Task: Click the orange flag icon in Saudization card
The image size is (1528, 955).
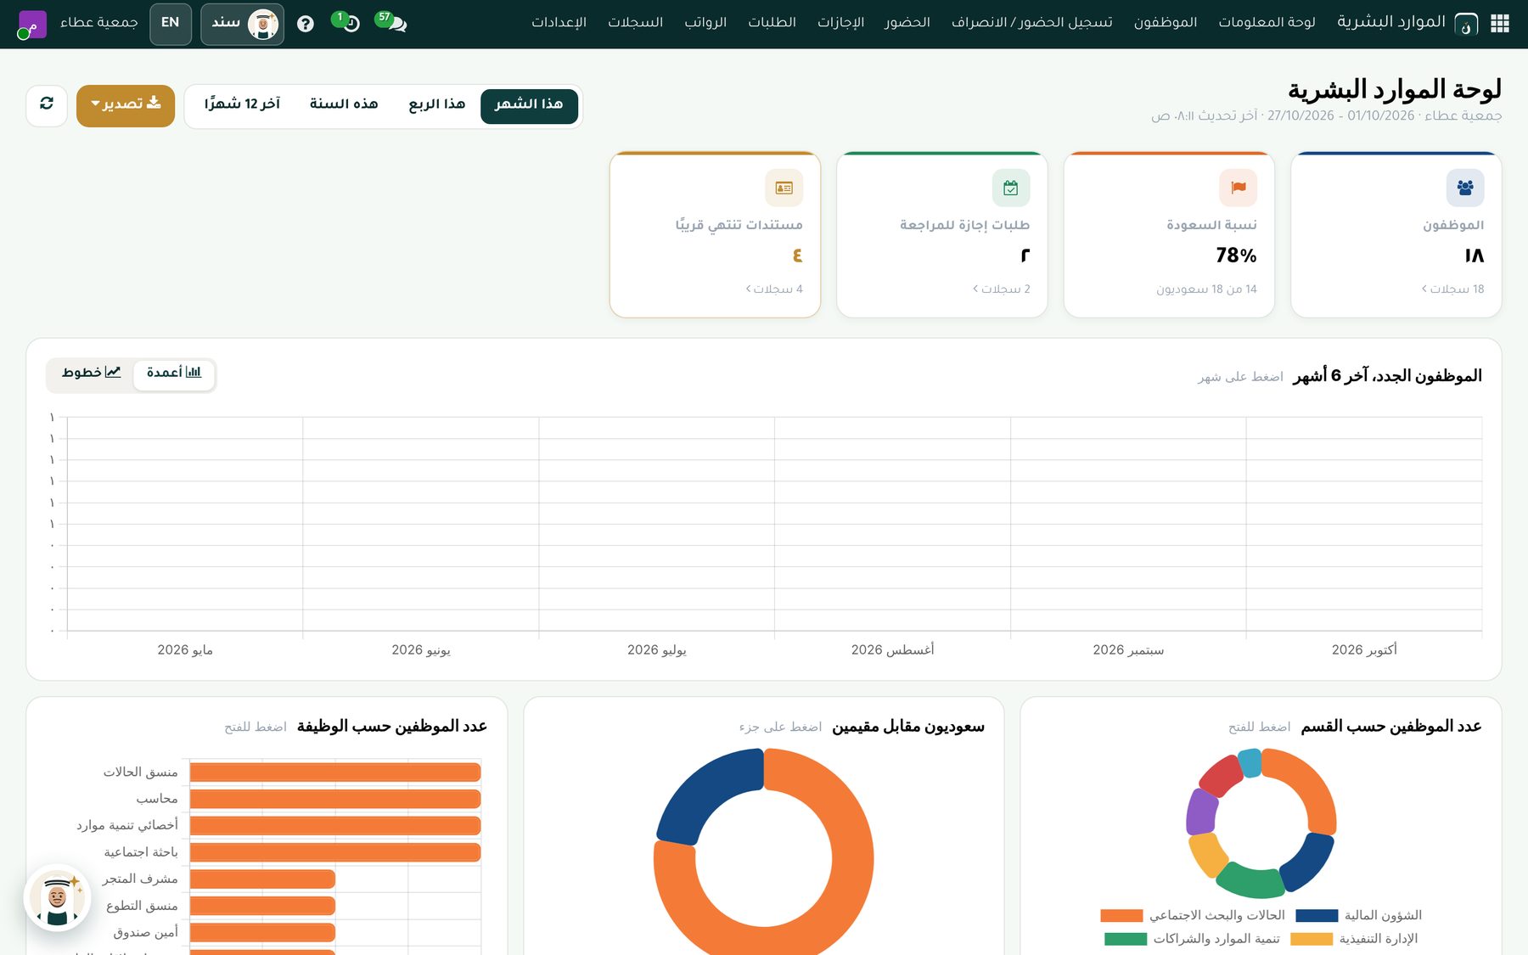Action: click(1238, 188)
